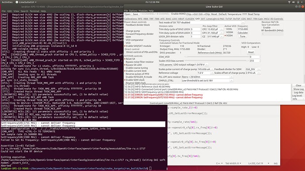Open Reference voltage dropdown
The height and width of the screenshot is (171, 305).
205,73
